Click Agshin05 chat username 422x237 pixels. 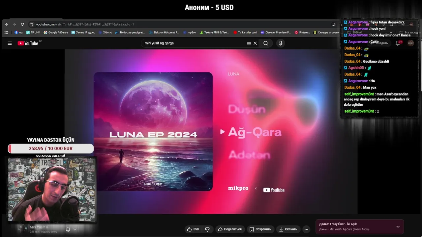356,68
